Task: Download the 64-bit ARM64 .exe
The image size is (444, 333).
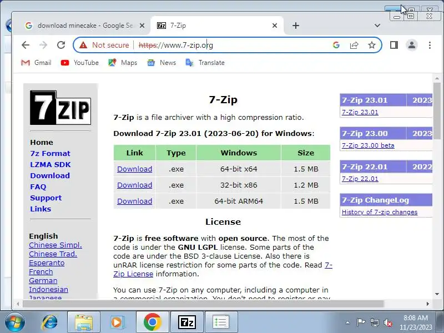Action: point(134,201)
